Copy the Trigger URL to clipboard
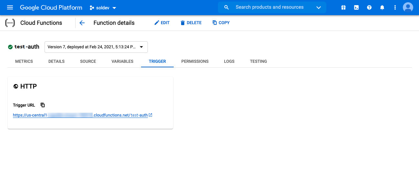 coord(43,105)
